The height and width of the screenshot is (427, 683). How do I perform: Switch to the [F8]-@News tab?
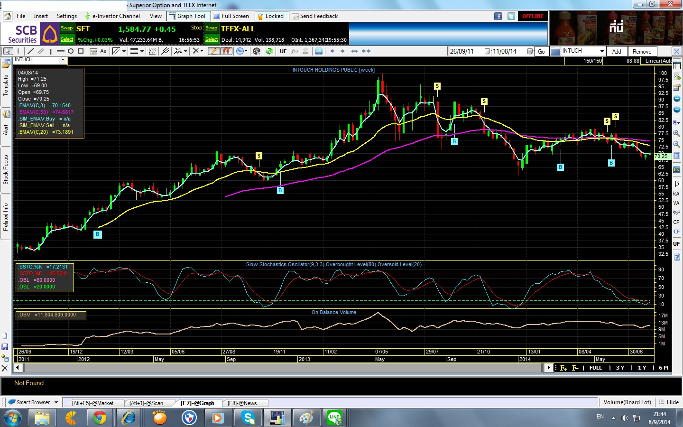pyautogui.click(x=242, y=403)
